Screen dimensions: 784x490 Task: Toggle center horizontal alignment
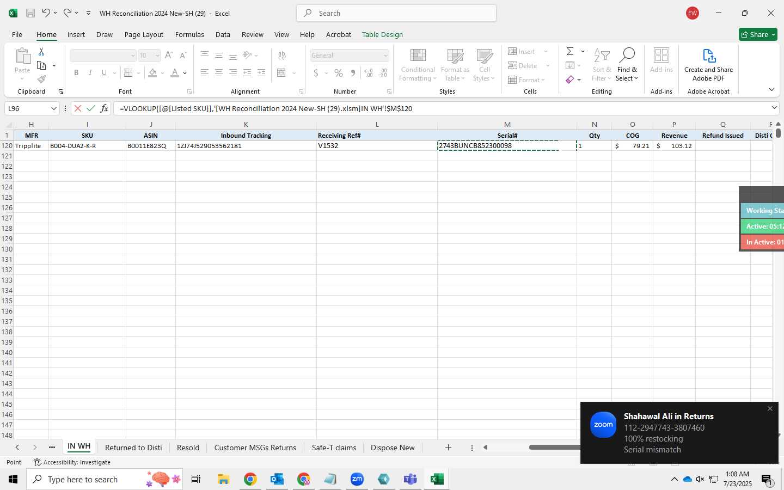(219, 73)
